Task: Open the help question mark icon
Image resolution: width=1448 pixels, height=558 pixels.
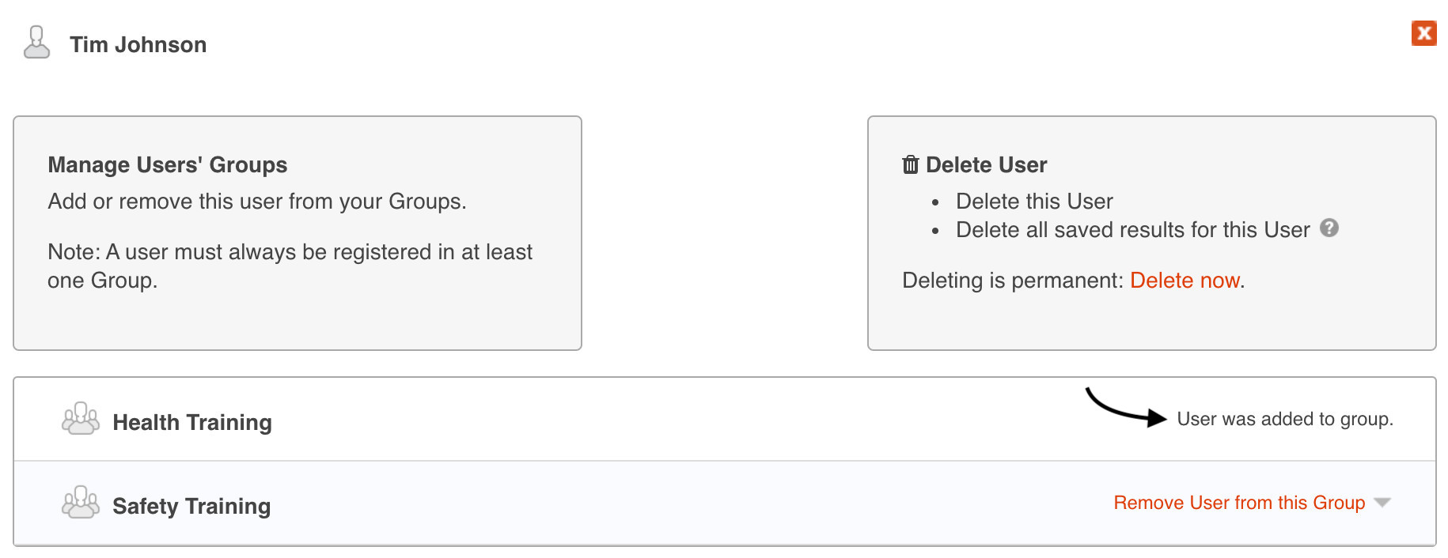Action: click(1329, 228)
